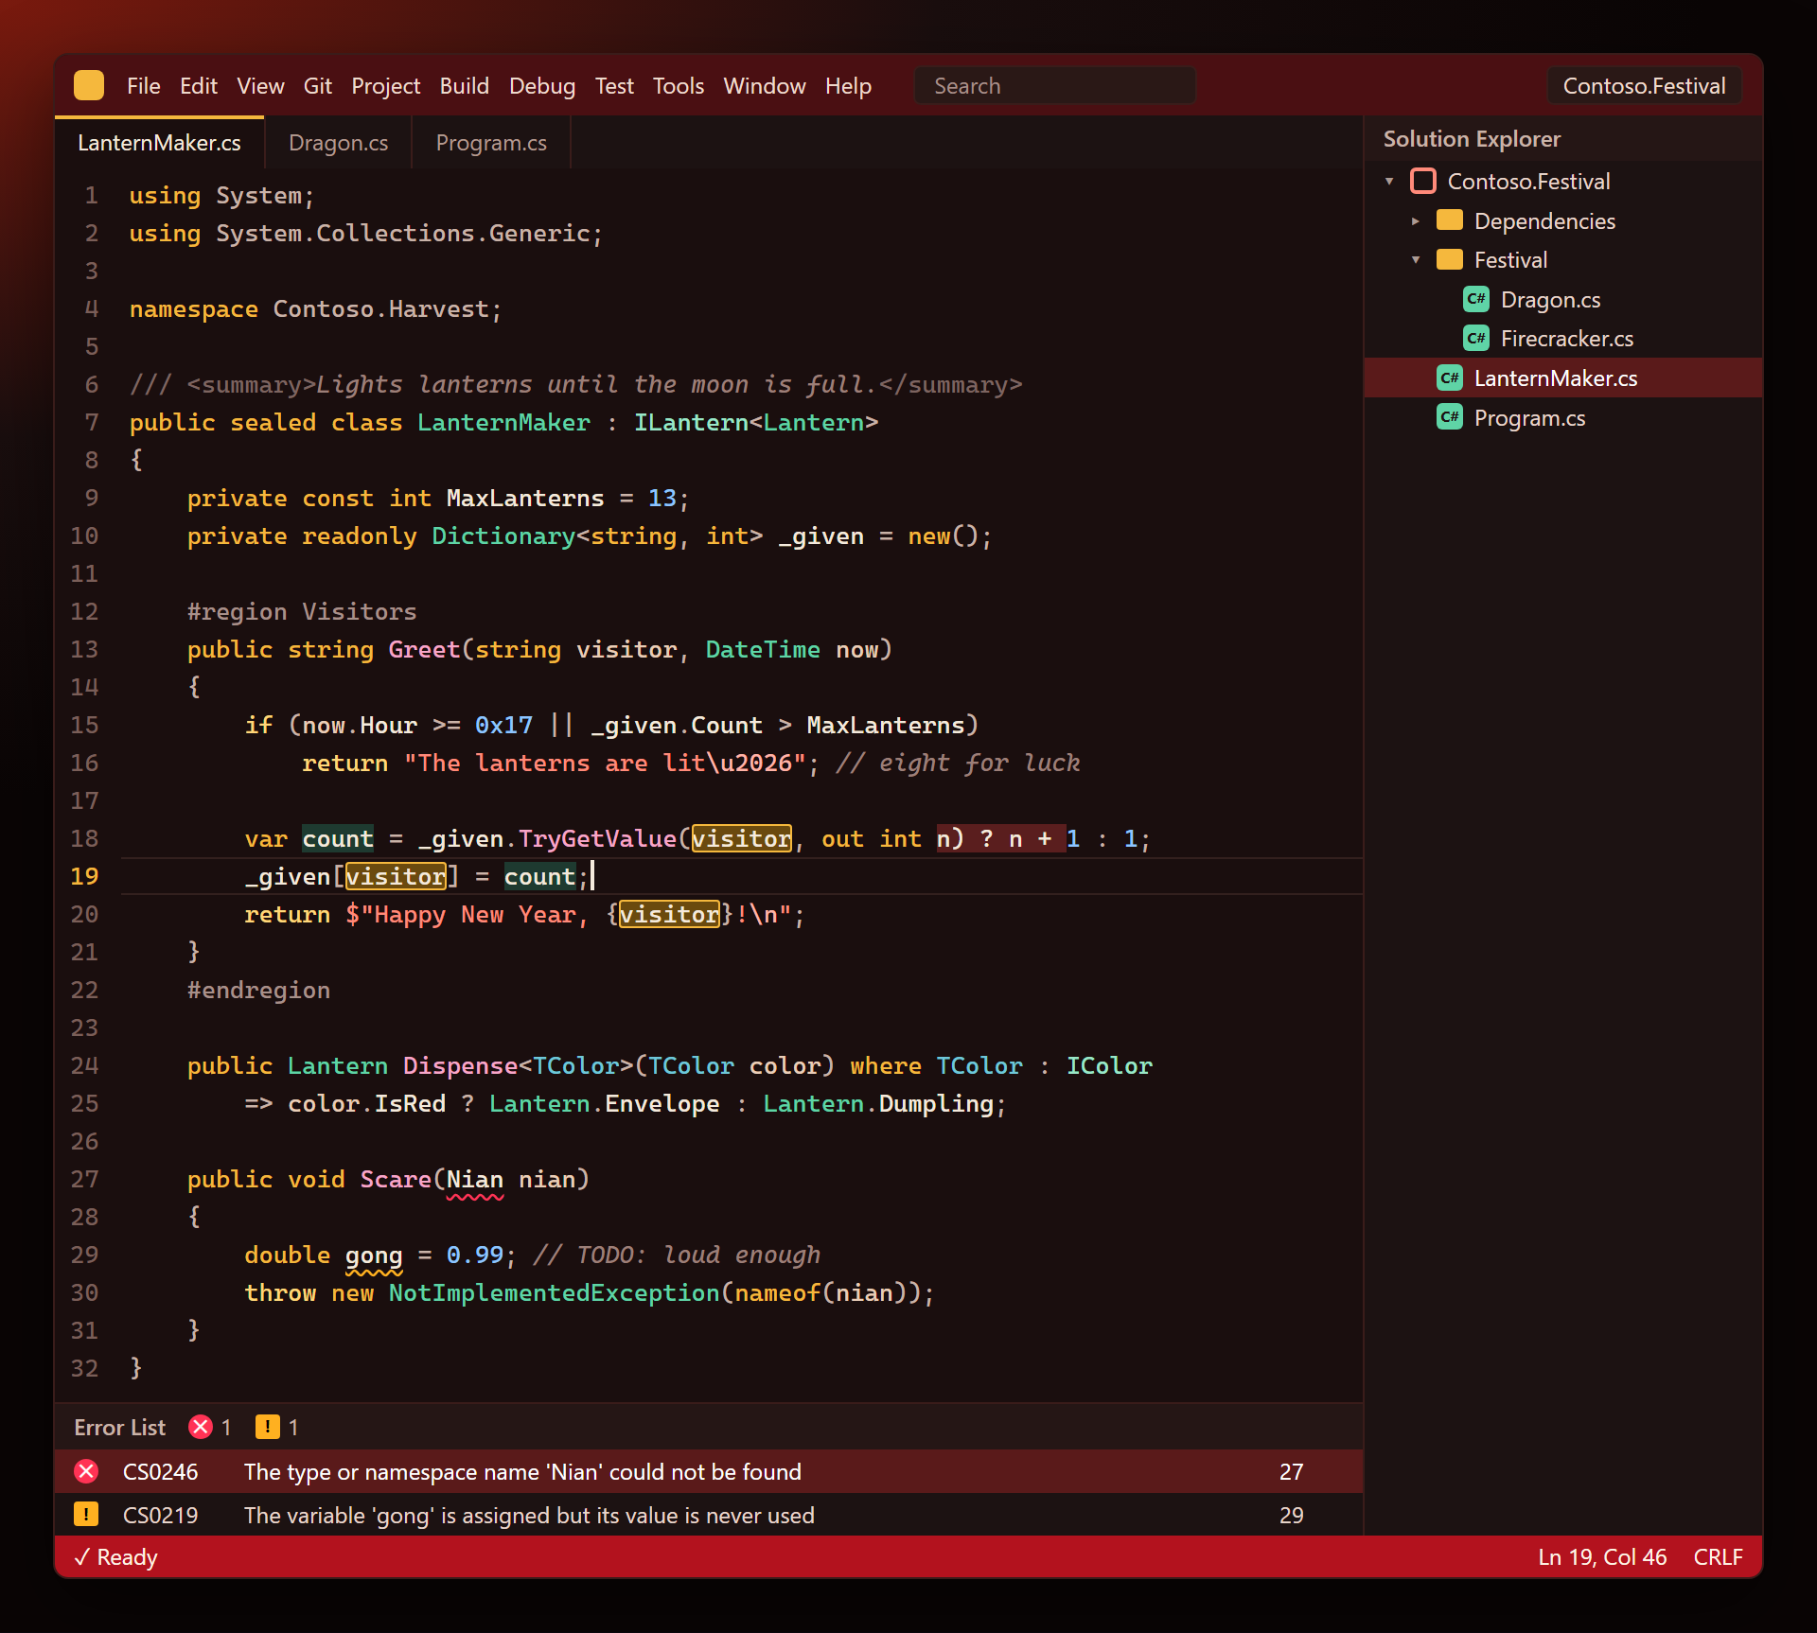
Task: Click line number 27 in the gutter
Action: click(x=84, y=1179)
